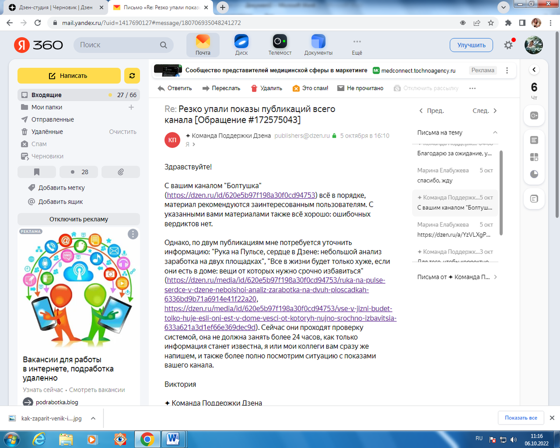Image resolution: width=560 pixels, height=448 pixels.
Task: Filter by important bookmark flag
Action: tap(37, 172)
